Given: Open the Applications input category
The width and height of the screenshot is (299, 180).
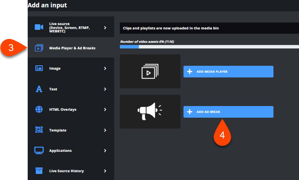Looking at the screenshot, I should coord(71,151).
